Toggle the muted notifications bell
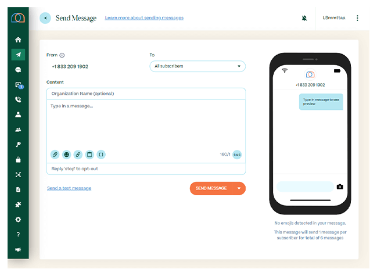This screenshot has width=377, height=276. click(x=304, y=18)
